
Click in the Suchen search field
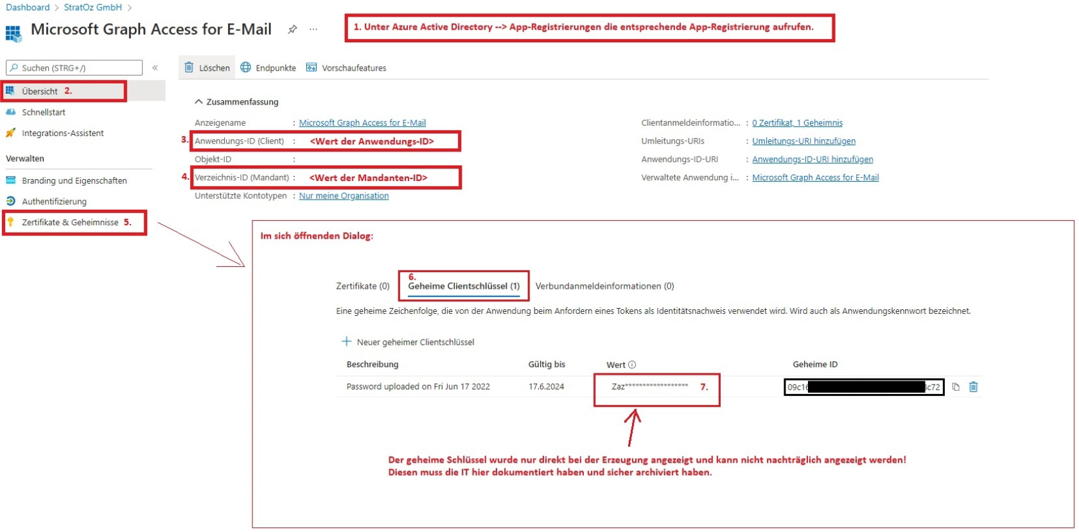coord(75,68)
